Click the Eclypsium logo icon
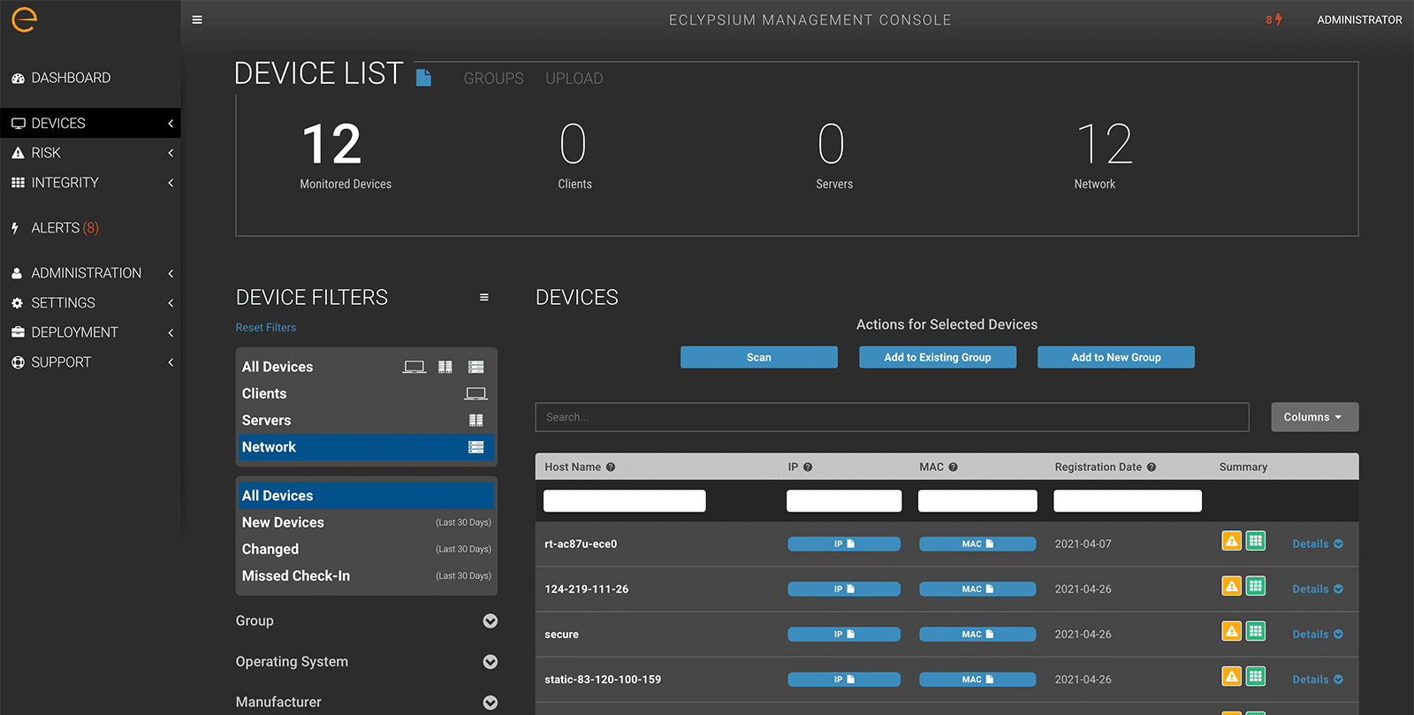This screenshot has width=1414, height=715. pos(24,19)
